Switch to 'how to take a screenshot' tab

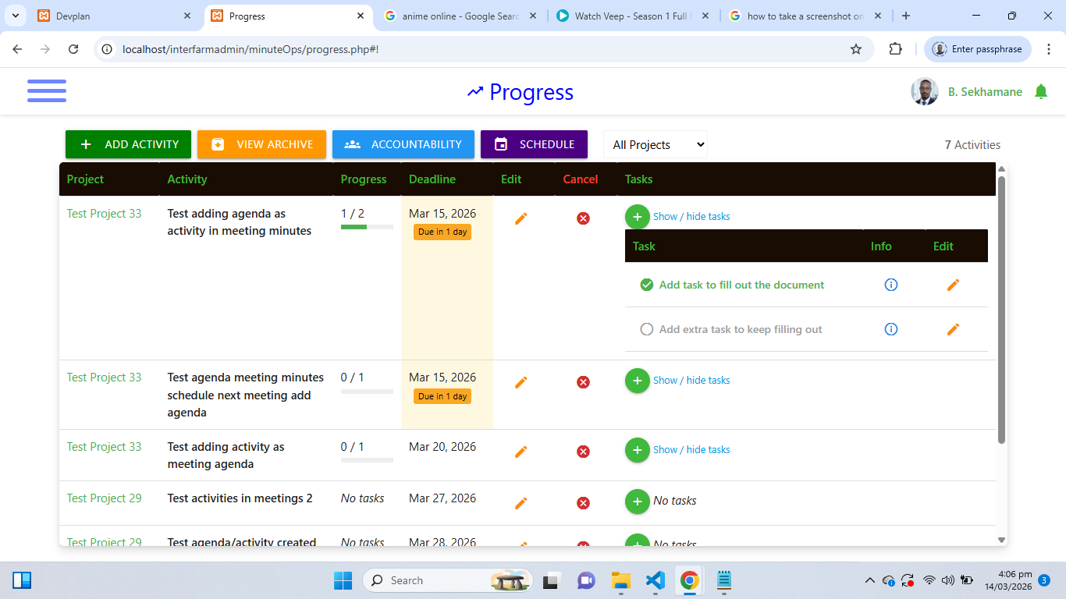[x=805, y=16]
